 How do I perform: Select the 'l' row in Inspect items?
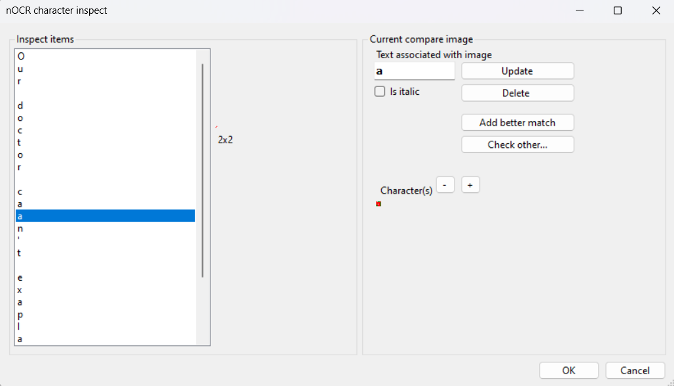coord(105,326)
